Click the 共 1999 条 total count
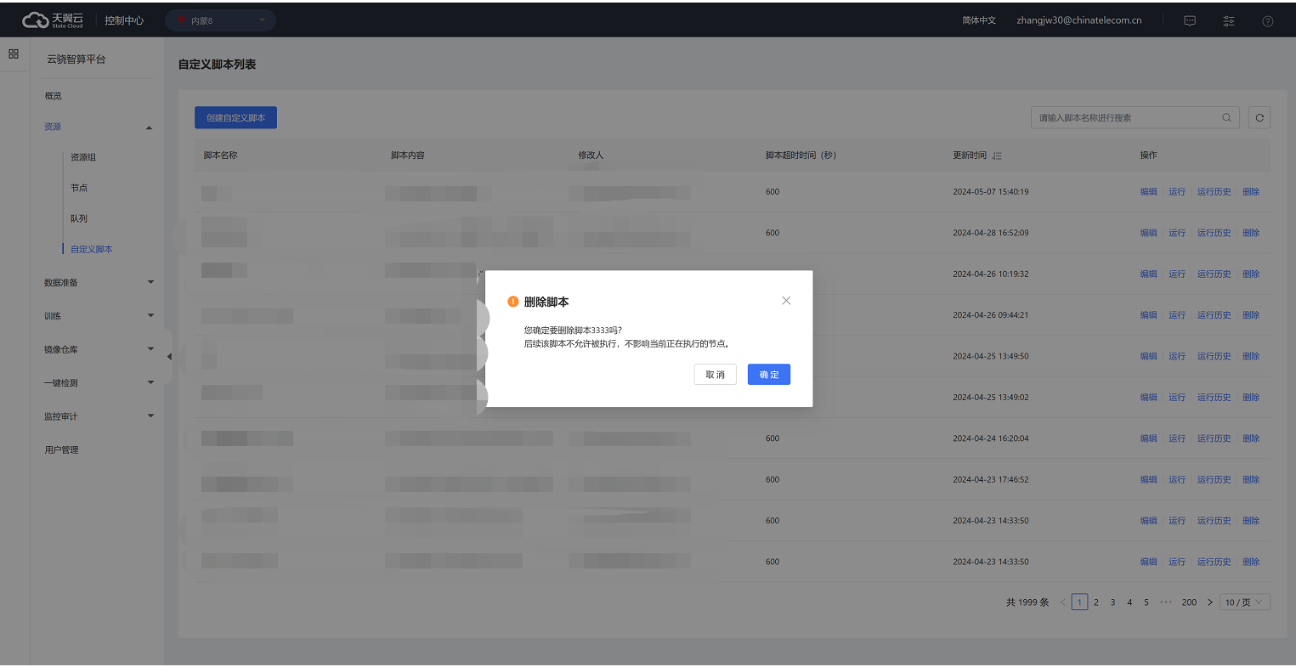1296x667 pixels. pyautogui.click(x=1027, y=602)
